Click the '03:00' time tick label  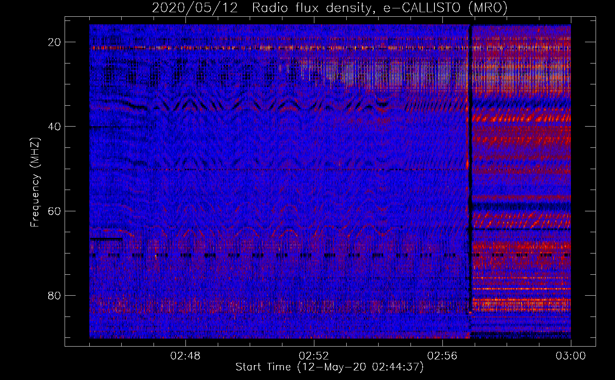(x=571, y=356)
